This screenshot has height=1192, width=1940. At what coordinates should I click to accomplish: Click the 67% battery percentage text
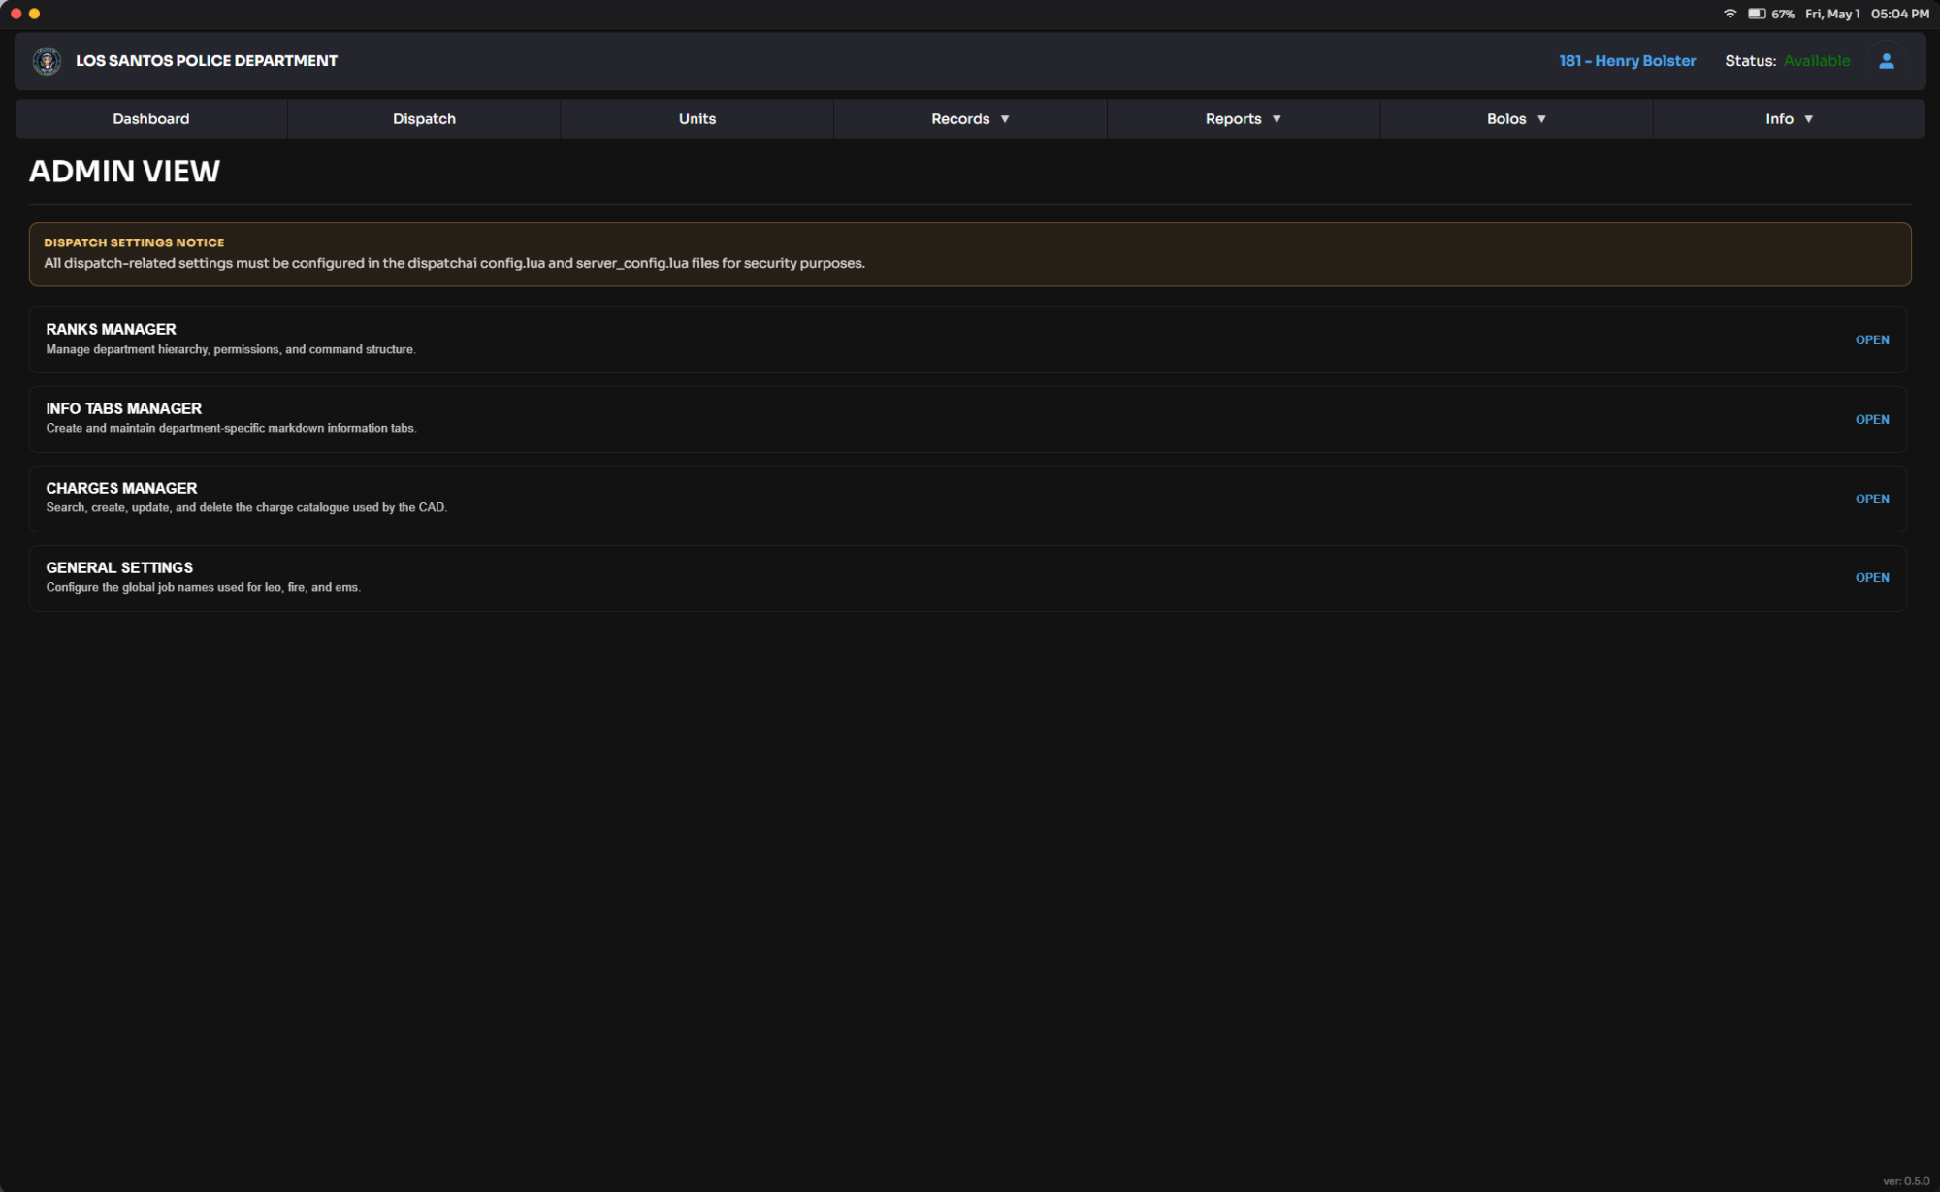coord(1782,14)
